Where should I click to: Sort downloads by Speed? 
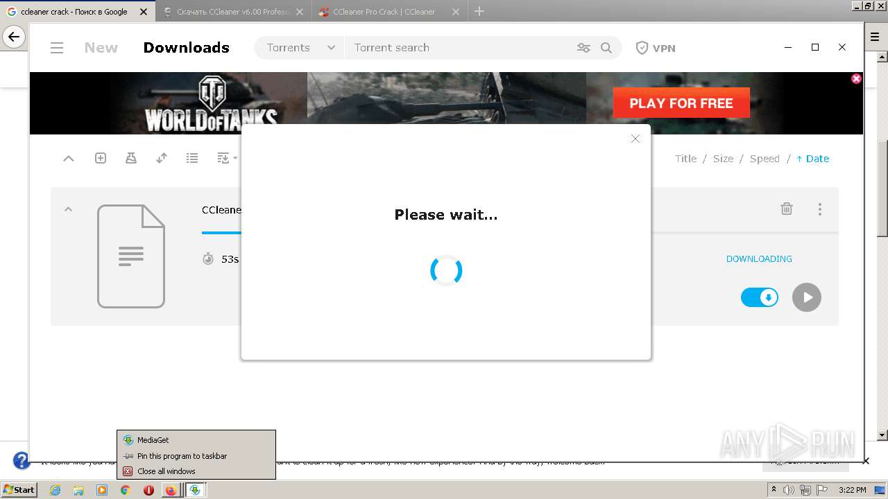[765, 159]
